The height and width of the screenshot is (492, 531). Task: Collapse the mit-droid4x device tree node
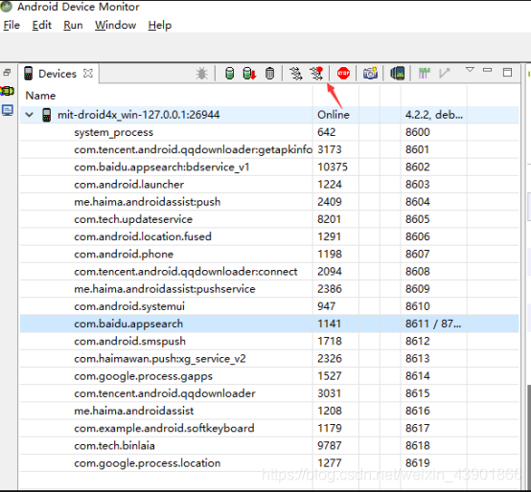[x=30, y=115]
